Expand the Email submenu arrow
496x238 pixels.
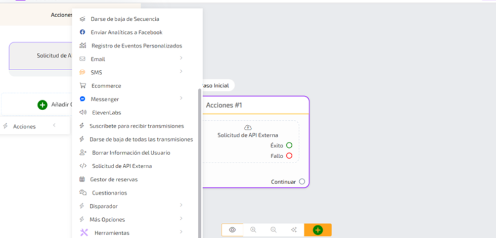pyautogui.click(x=181, y=59)
